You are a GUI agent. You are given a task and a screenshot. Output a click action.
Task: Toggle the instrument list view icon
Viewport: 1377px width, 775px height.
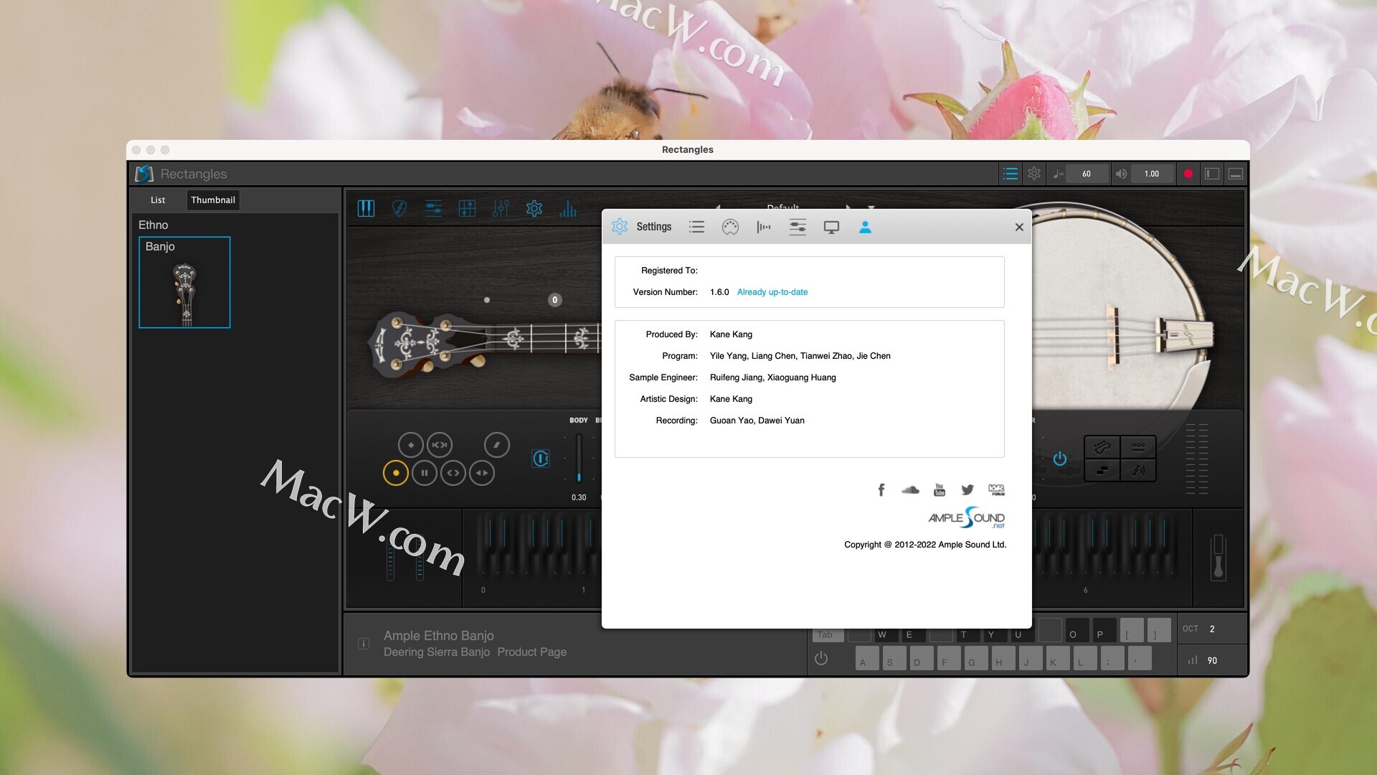(x=1010, y=174)
